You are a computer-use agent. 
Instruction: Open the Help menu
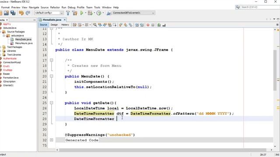[x=116, y=7]
